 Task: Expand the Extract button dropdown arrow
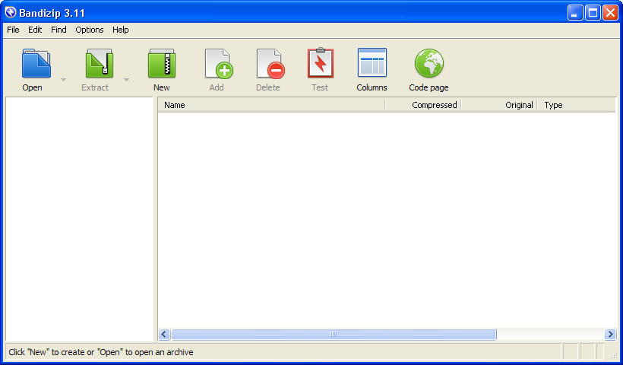tap(126, 80)
